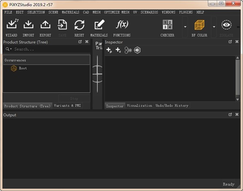The image size is (243, 191).
Task: Expand the Checker dropdown arrow
Action: [x=185, y=27]
